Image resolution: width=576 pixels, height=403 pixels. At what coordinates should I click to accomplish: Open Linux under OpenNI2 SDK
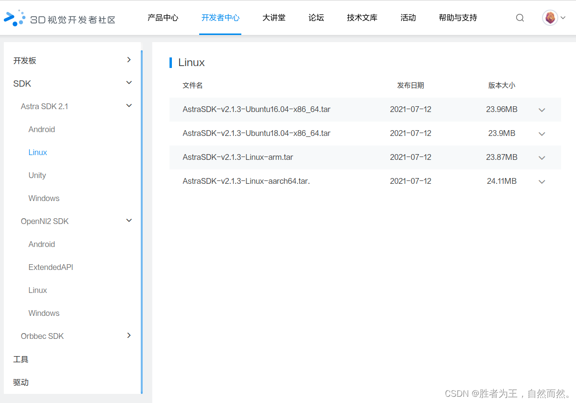pos(38,290)
